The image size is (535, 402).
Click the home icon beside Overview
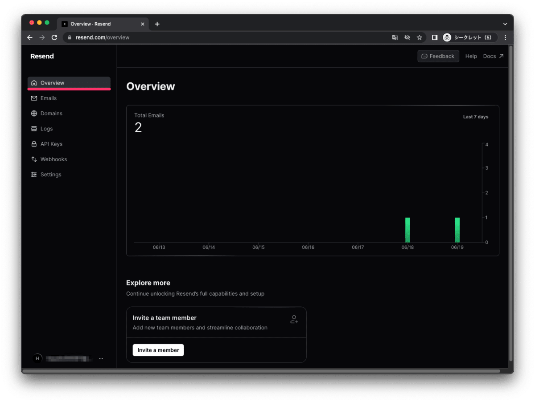click(34, 83)
